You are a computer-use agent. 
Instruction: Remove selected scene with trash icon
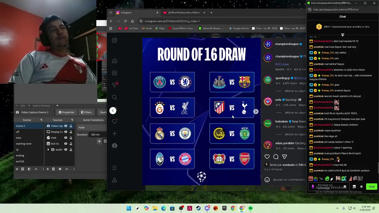(23, 169)
